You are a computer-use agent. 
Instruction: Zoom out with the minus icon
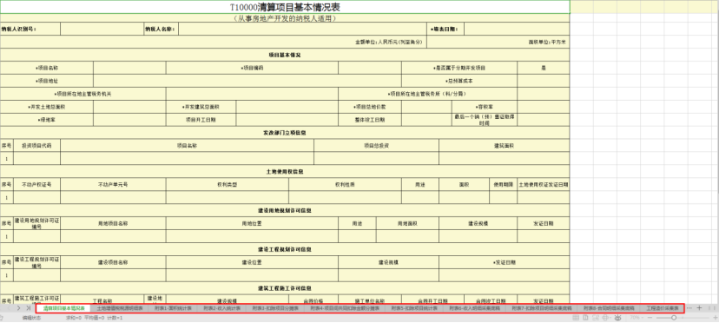click(x=650, y=318)
